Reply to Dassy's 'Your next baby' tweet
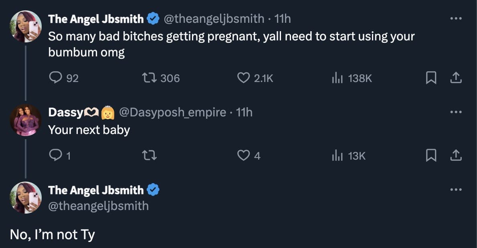This screenshot has width=477, height=248. pyautogui.click(x=55, y=156)
